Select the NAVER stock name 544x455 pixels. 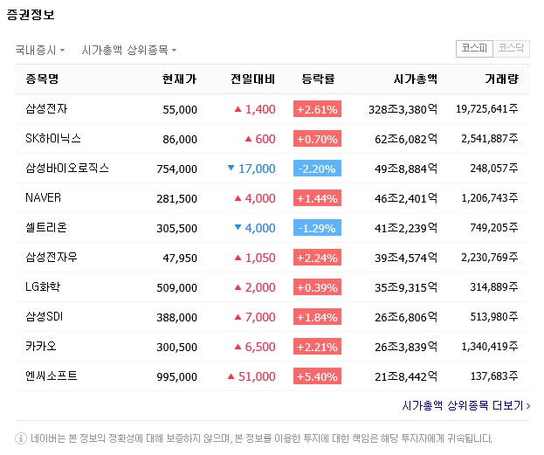(43, 198)
